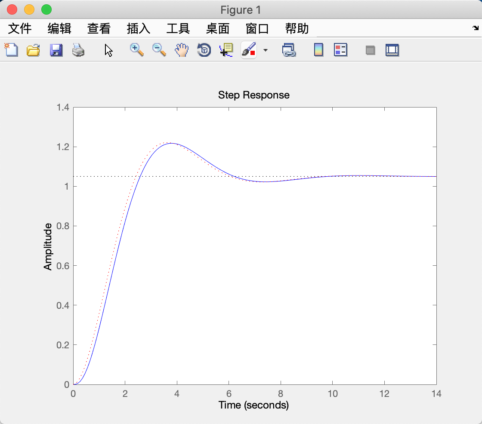Image resolution: width=482 pixels, height=424 pixels.
Task: Click the dock figure arrow icon
Action: (x=476, y=28)
